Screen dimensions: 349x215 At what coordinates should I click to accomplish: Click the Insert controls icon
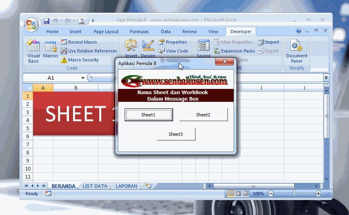pyautogui.click(x=131, y=48)
